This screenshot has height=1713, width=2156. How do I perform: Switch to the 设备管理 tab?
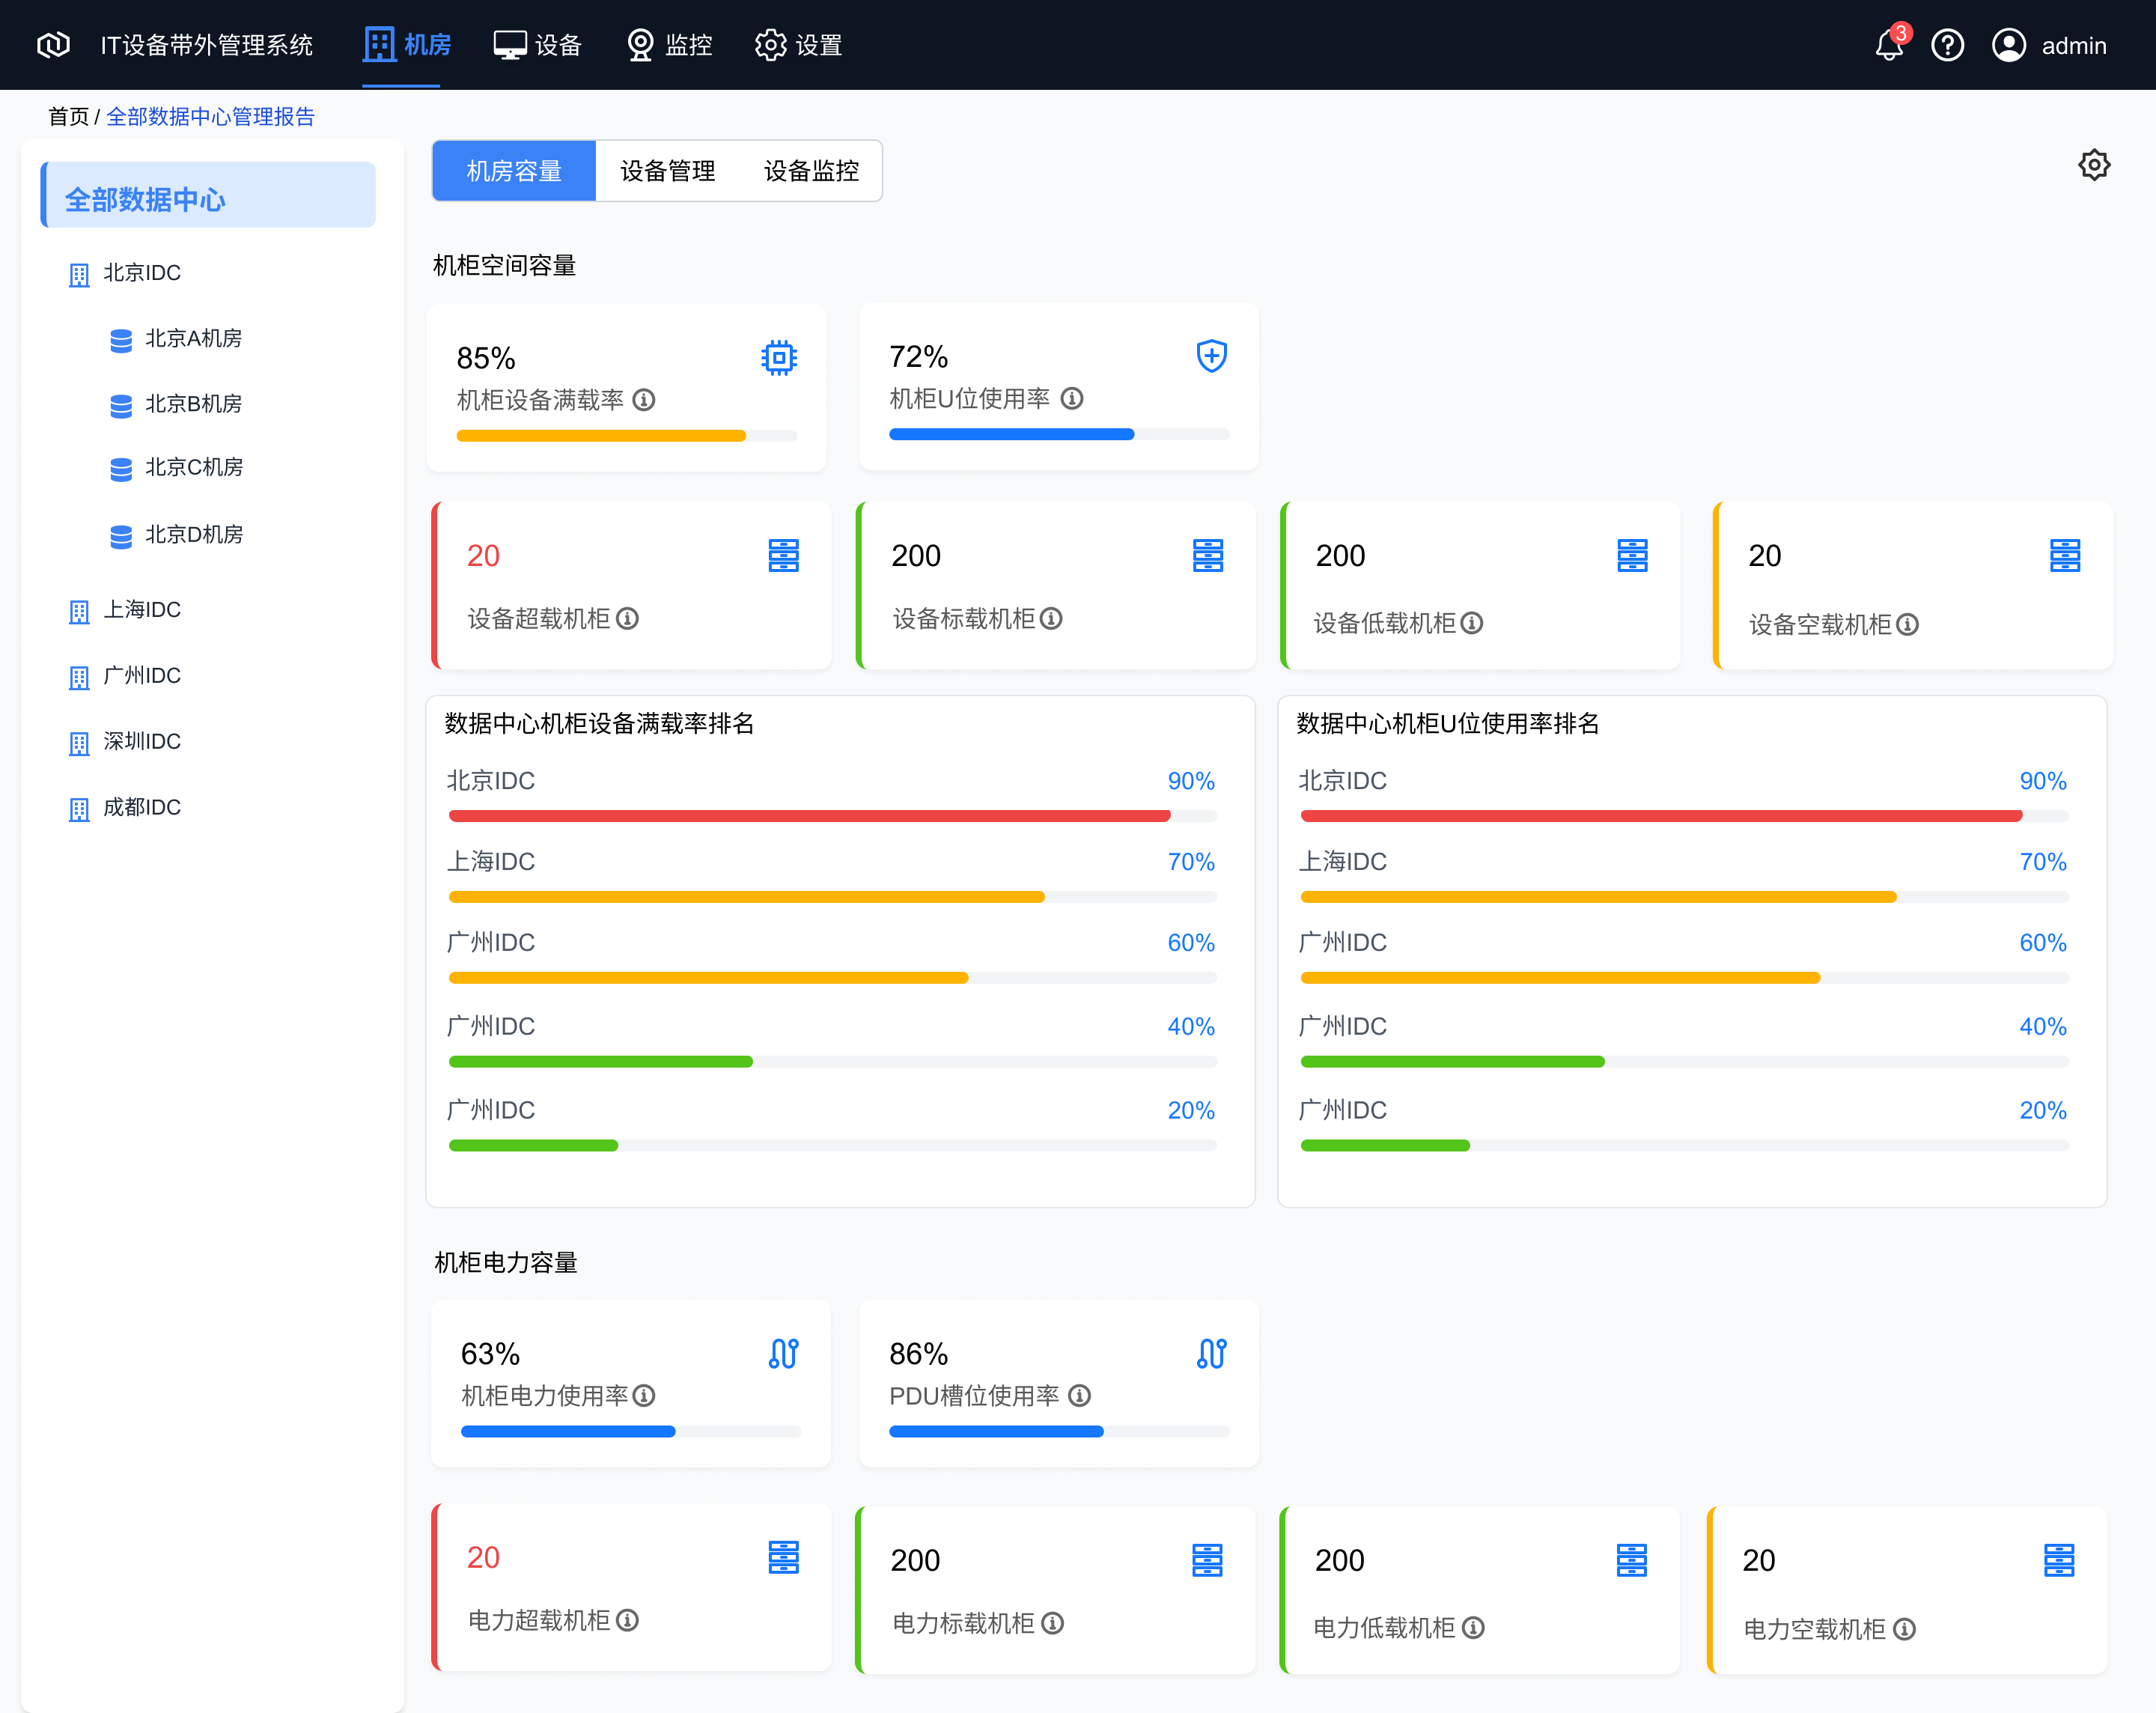668,171
